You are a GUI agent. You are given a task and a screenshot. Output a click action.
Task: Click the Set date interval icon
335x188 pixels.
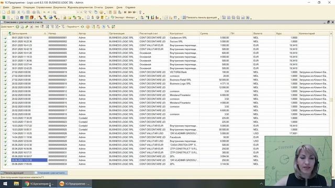tap(37, 27)
